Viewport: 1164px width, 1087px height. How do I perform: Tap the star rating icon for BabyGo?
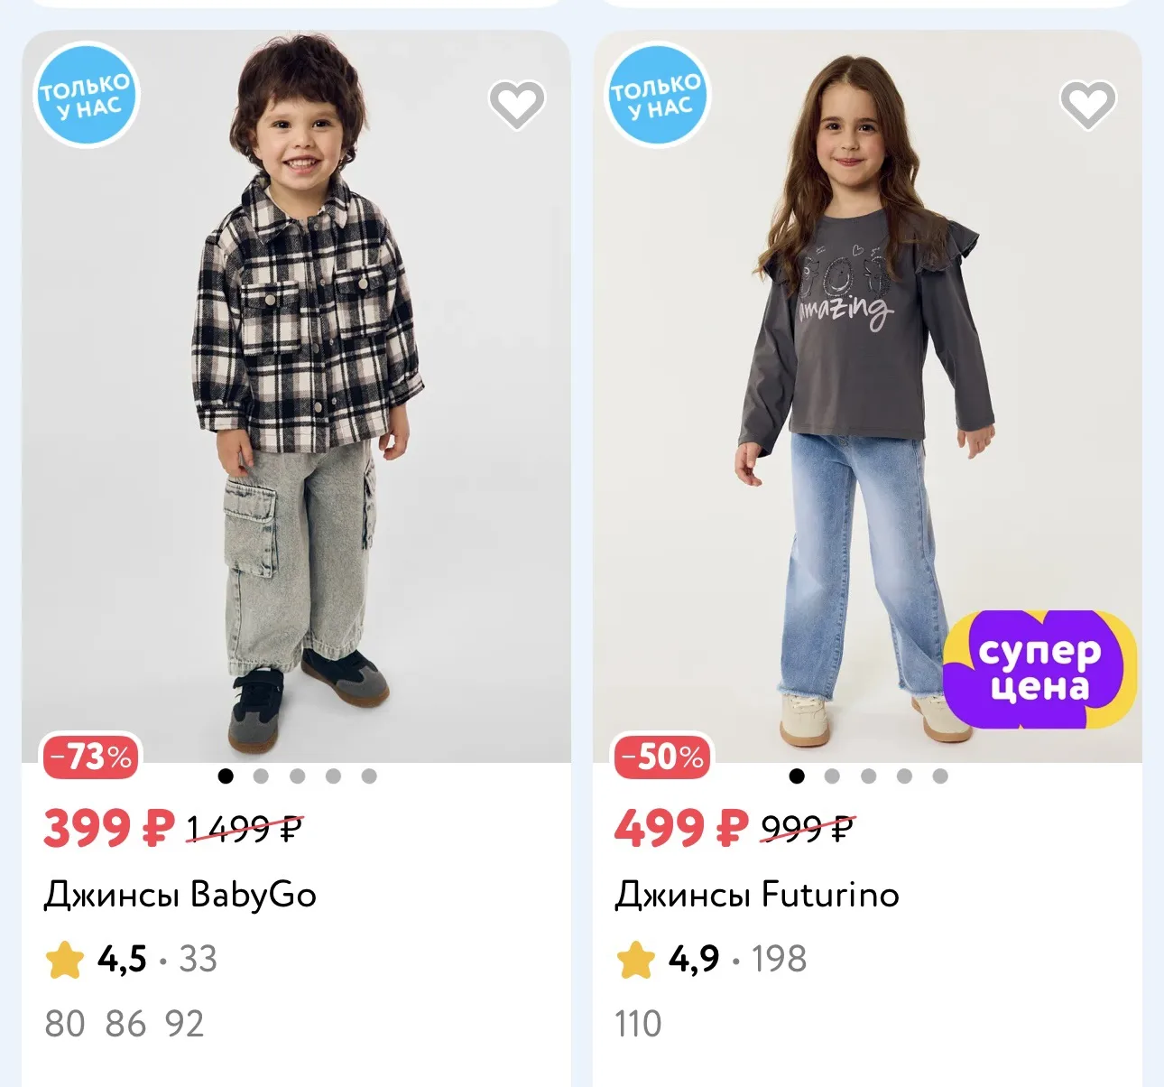(65, 960)
